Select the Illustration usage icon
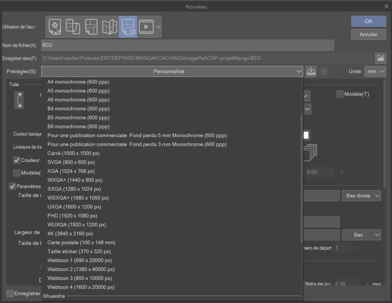 55,26
